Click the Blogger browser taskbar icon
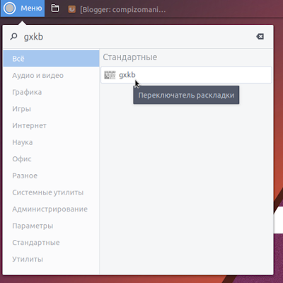Image resolution: width=283 pixels, height=283 pixels. 71,9
